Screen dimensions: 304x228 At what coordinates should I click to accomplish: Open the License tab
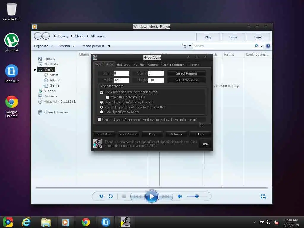(x=194, y=64)
